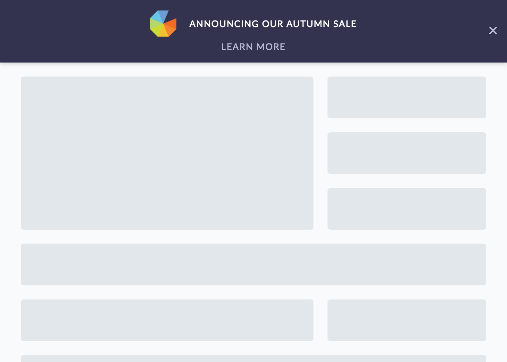Select the multicolor brand emblem in the banner
This screenshot has width=507, height=362.
163,24
